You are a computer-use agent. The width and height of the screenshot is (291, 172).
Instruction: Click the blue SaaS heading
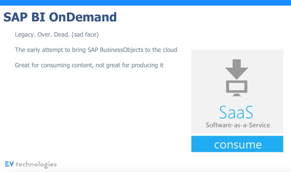click(236, 112)
